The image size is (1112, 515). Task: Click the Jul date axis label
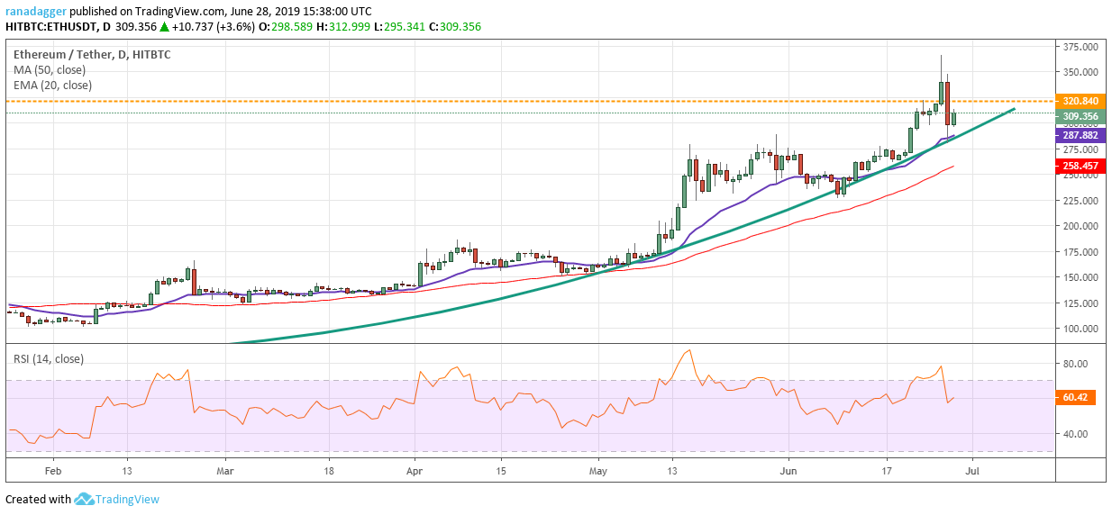(973, 470)
